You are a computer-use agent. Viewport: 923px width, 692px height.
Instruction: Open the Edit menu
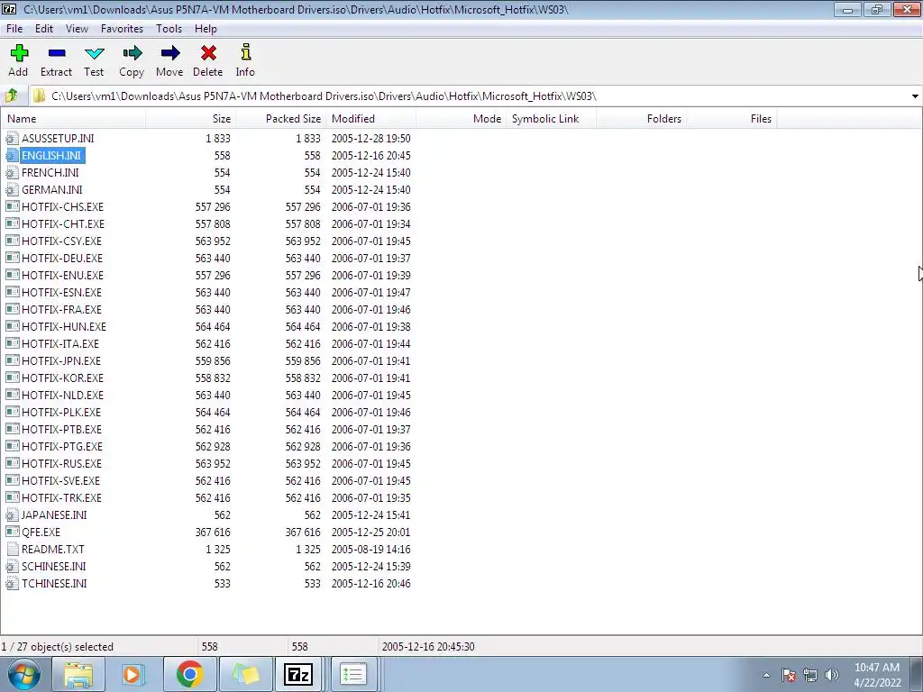pyautogui.click(x=44, y=29)
